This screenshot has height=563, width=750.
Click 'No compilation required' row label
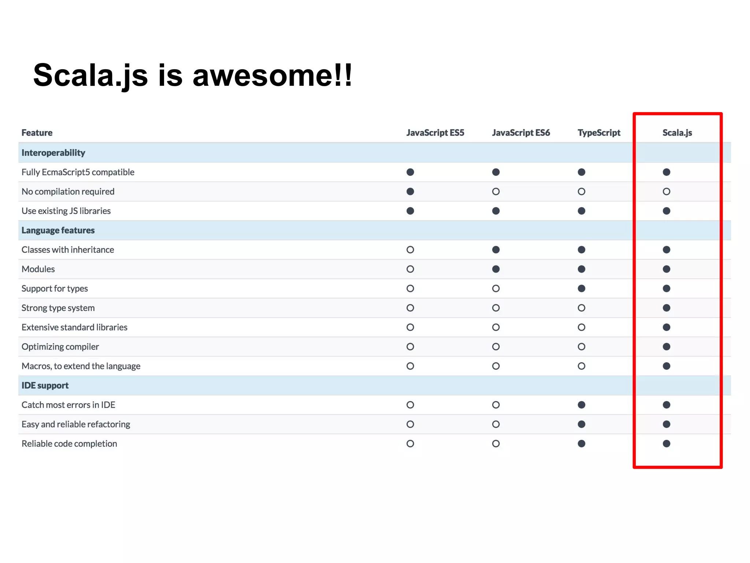pyautogui.click(x=68, y=192)
